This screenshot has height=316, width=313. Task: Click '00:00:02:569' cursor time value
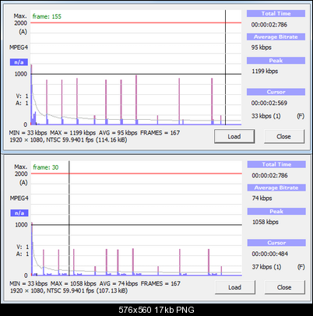pyautogui.click(x=269, y=103)
